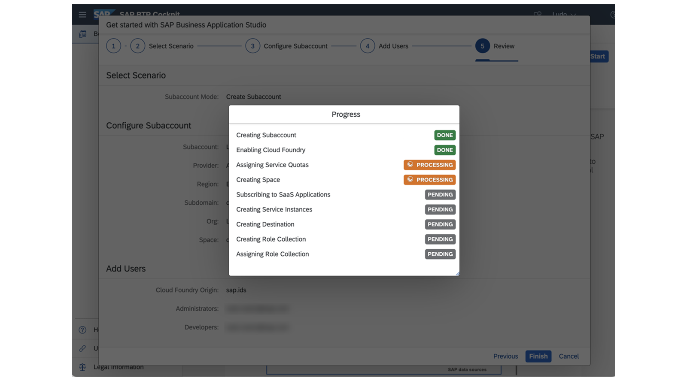Viewport: 687px width, 381px height.
Task: Click the Previous button
Action: pos(505,356)
